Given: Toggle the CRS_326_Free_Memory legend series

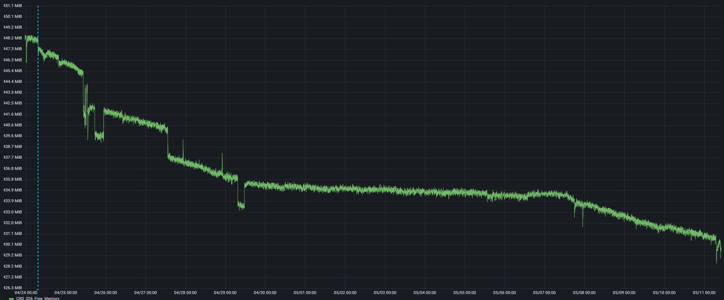Looking at the screenshot, I should 38,298.
